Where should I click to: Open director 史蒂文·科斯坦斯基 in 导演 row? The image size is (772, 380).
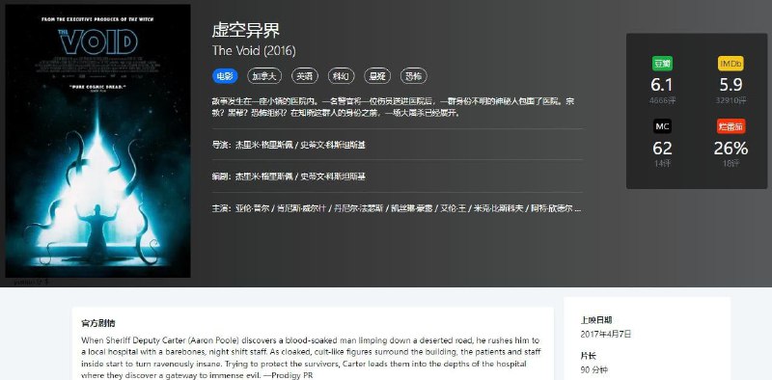[333, 146]
